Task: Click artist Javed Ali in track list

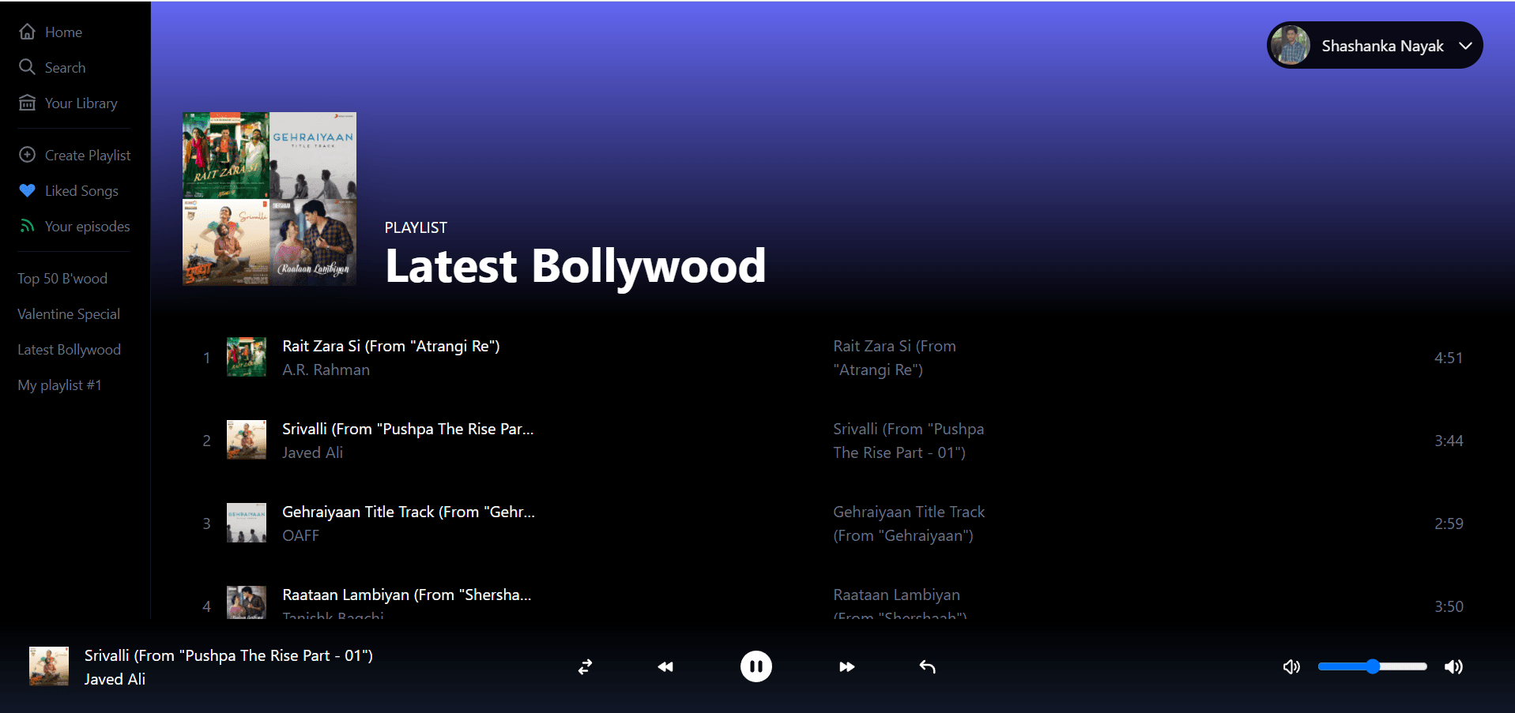Action: click(312, 452)
